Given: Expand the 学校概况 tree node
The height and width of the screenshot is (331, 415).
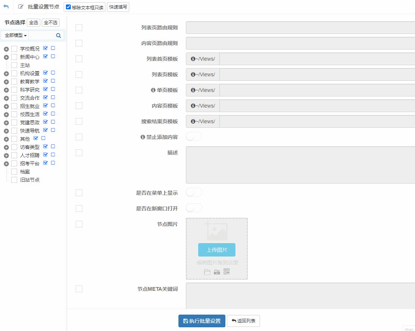Looking at the screenshot, I should coord(6,49).
